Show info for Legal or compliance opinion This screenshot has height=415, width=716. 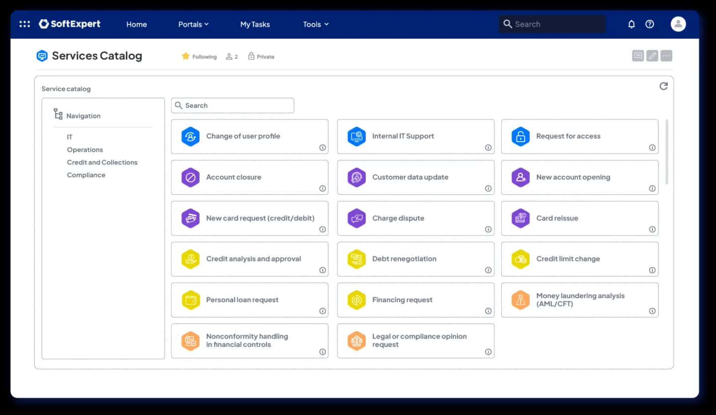[488, 352]
